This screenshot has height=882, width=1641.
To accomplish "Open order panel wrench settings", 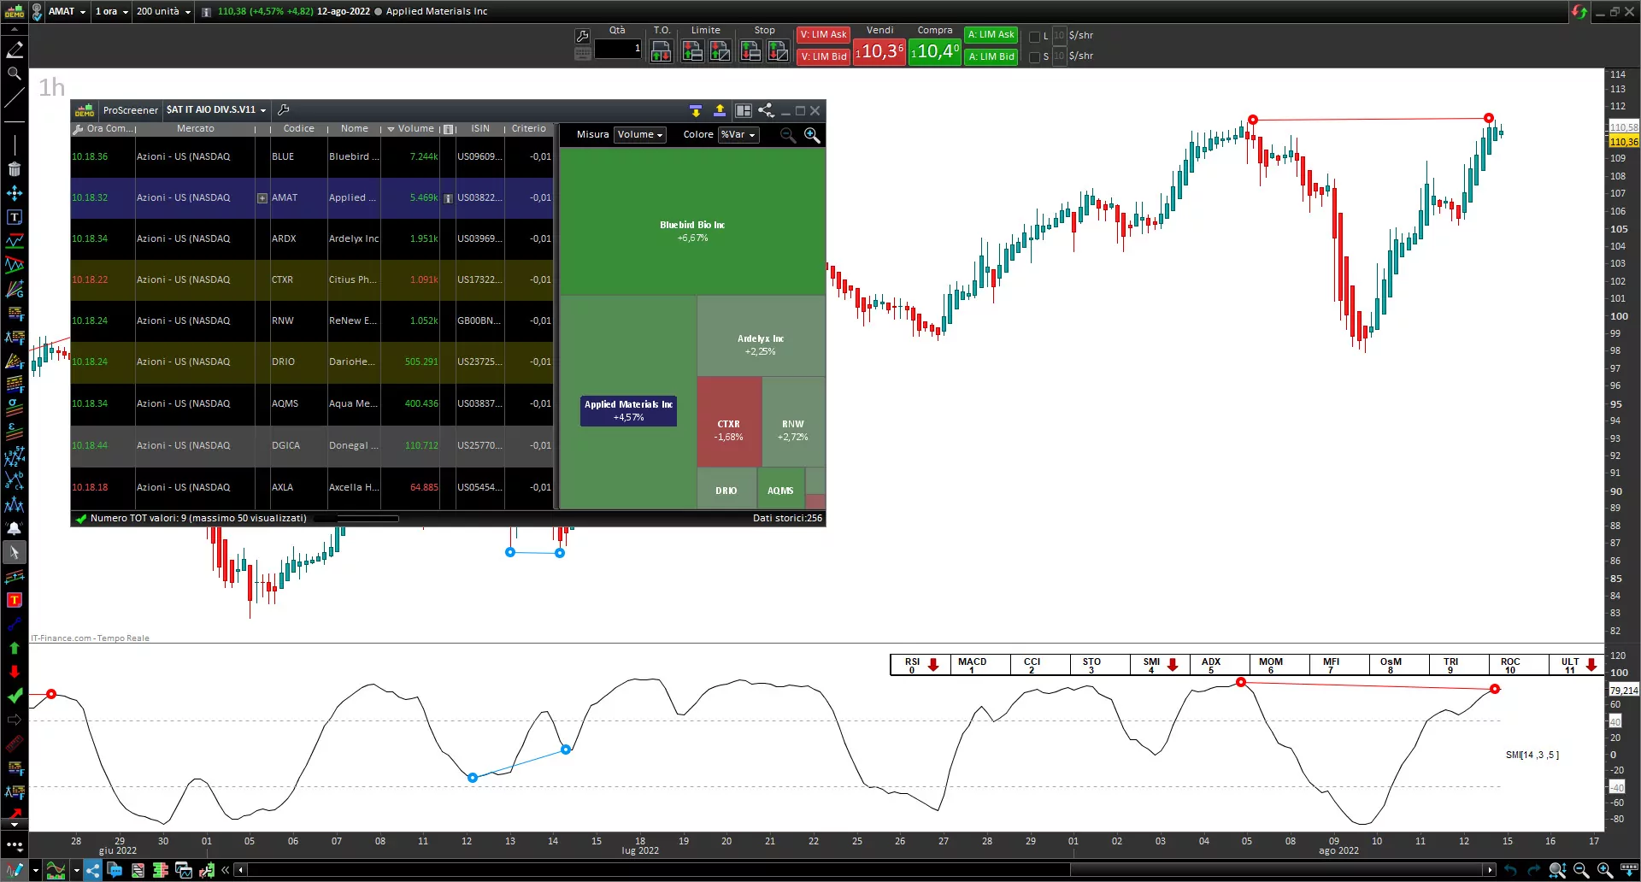I will click(x=583, y=36).
